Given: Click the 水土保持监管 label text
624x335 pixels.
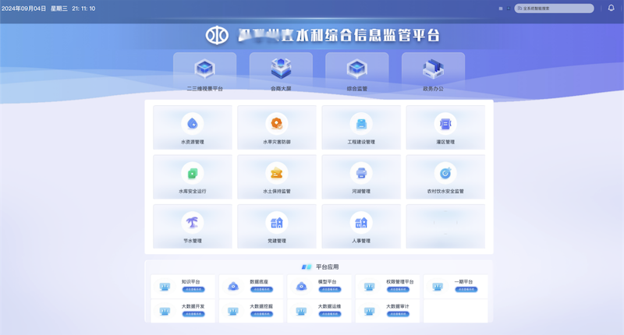Looking at the screenshot, I should [x=277, y=191].
